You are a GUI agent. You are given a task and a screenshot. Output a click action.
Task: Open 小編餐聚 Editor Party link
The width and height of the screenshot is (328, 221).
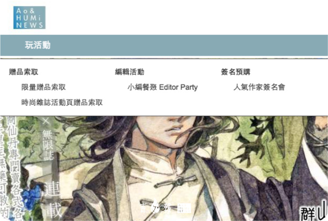click(x=163, y=87)
